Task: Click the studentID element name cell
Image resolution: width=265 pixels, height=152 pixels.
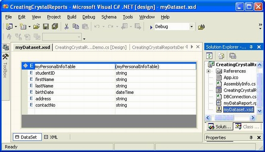Action: (75, 73)
